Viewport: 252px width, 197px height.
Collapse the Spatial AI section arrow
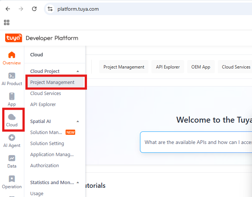(x=78, y=121)
